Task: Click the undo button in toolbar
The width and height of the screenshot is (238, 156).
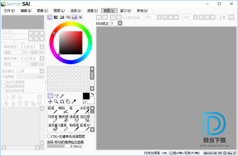Action: click(x=99, y=17)
